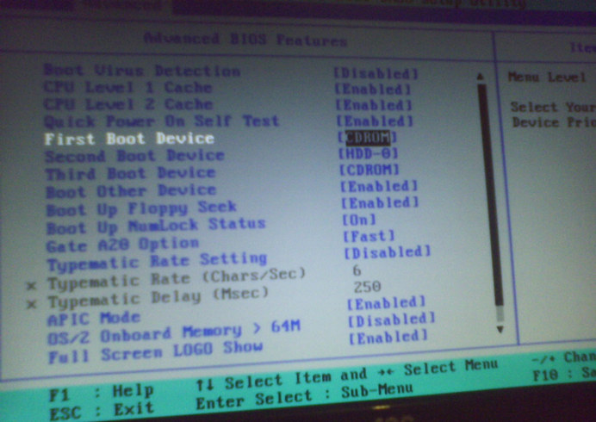Click the Typematic Rate value 6

(357, 270)
